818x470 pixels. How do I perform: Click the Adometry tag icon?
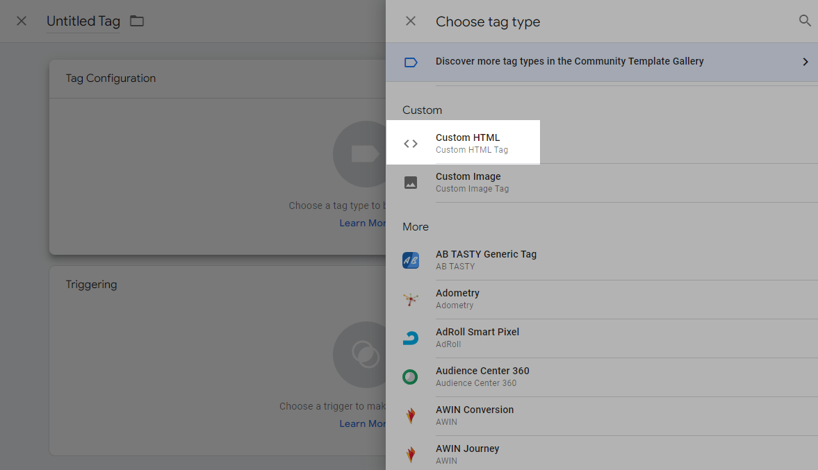coord(410,299)
